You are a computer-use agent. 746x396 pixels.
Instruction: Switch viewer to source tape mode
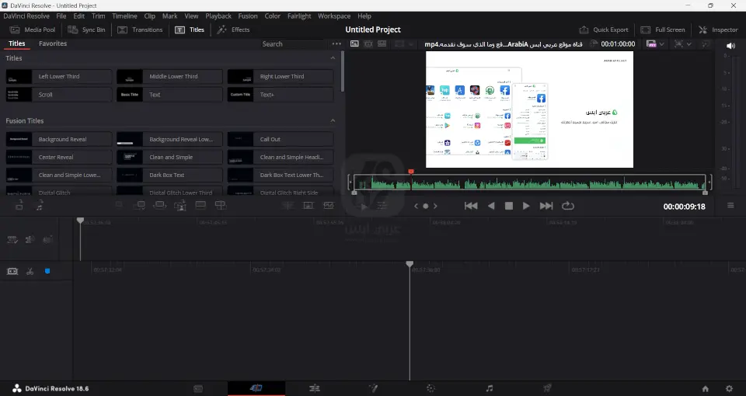tap(368, 43)
